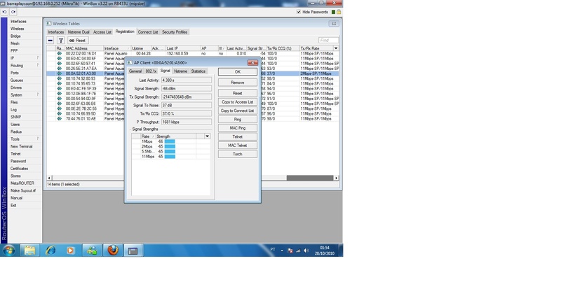The width and height of the screenshot is (561, 303).
Task: Open Log in the sidebar menu
Action: (x=13, y=110)
